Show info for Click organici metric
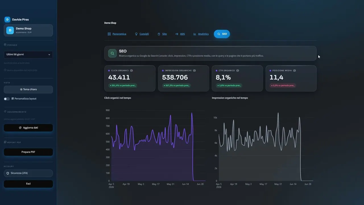This screenshot has width=364, height=205. pos(131,70)
